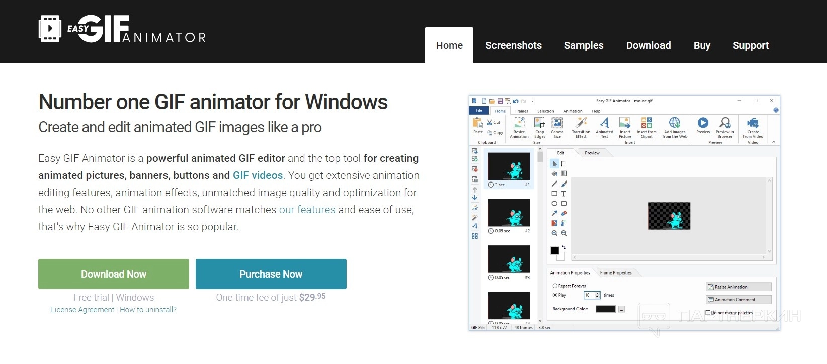Pick the gradient fill tool

pos(564,173)
